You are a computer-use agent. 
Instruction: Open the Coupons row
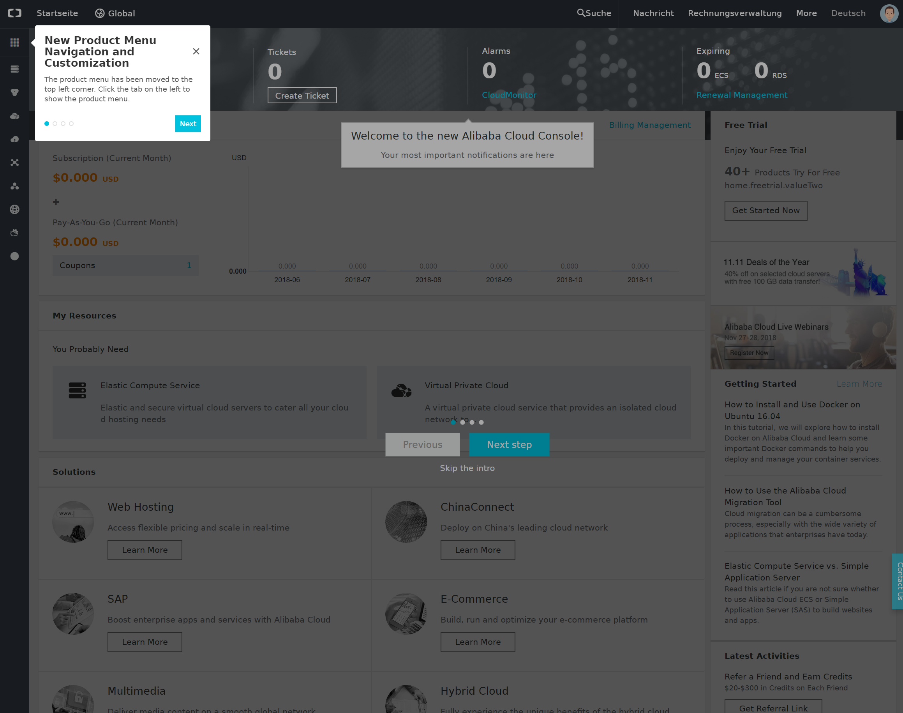[x=125, y=265]
